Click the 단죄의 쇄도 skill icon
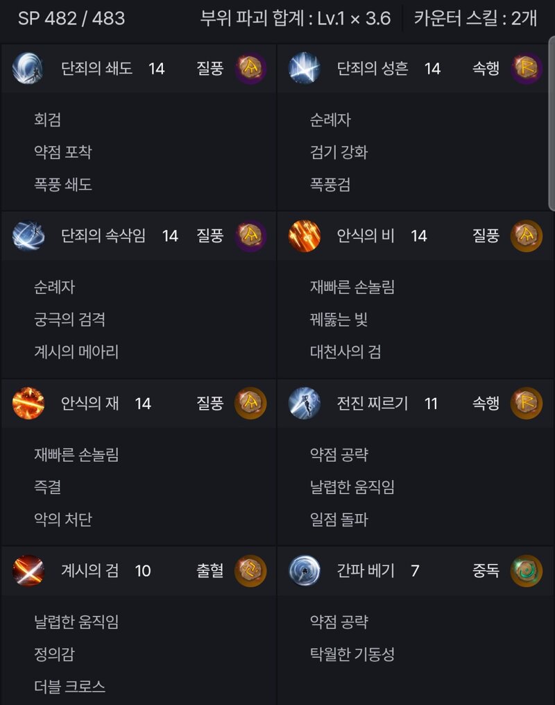This screenshot has width=555, height=705. coord(28,68)
